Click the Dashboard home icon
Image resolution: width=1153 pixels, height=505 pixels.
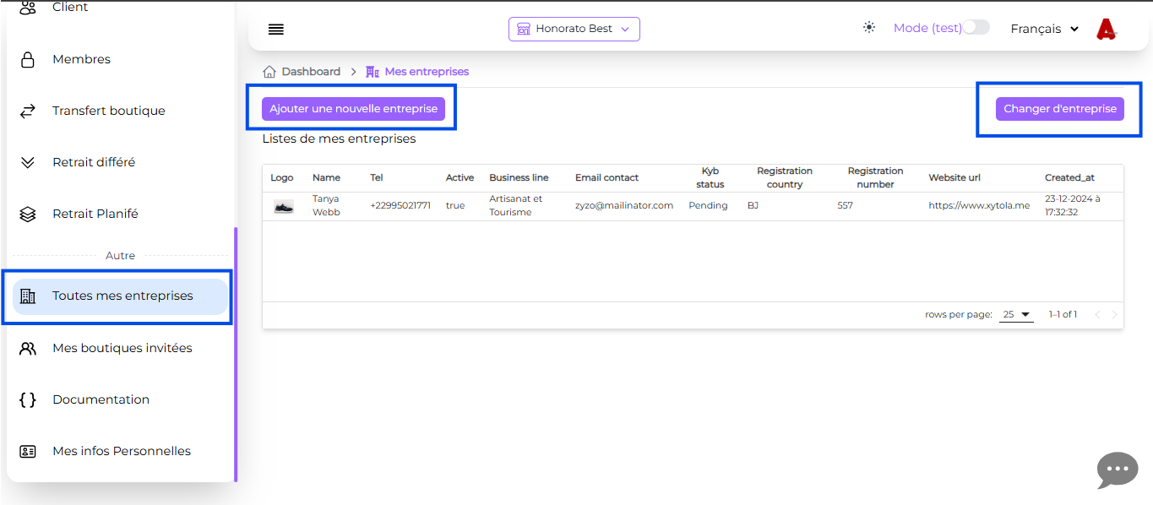(269, 72)
